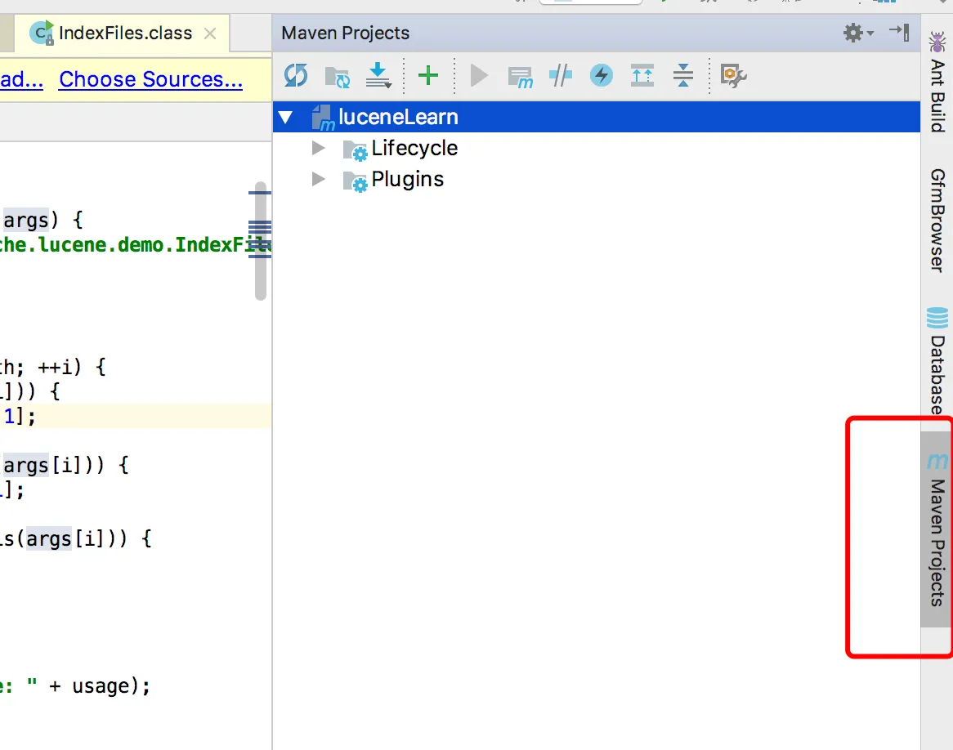Viewport: 953px width, 750px height.
Task: Toggle the Maven Projects side tab
Action: click(x=937, y=529)
